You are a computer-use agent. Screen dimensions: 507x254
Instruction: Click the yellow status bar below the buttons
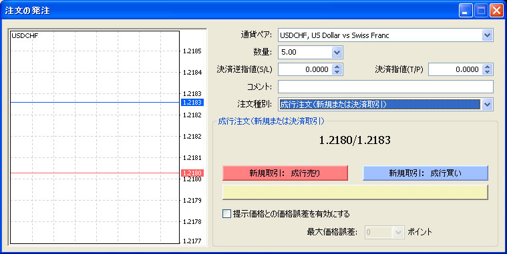pyautogui.click(x=355, y=192)
